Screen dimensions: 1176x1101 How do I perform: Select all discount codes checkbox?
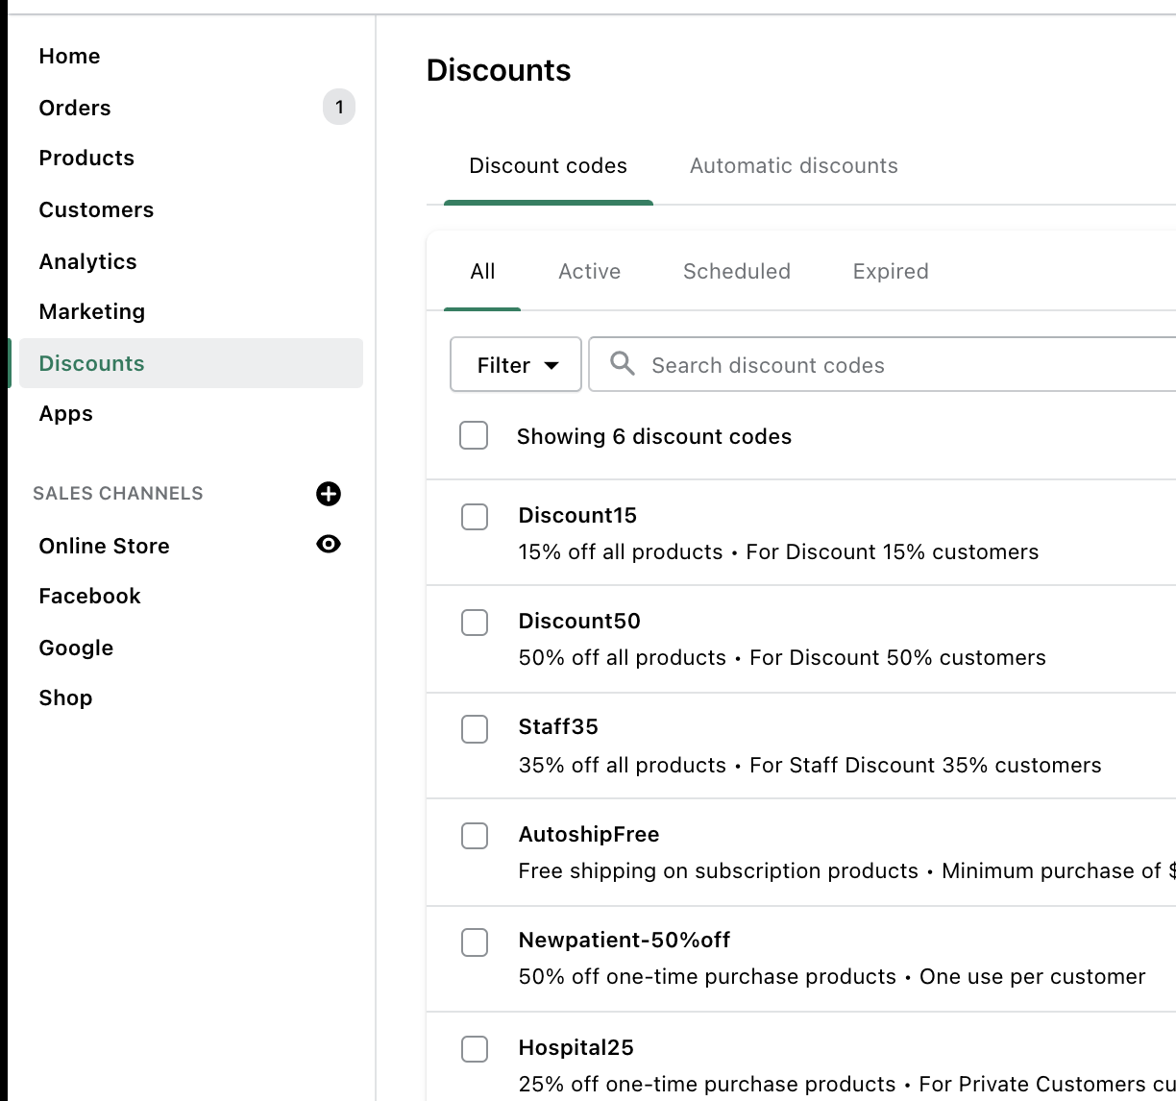pos(474,435)
